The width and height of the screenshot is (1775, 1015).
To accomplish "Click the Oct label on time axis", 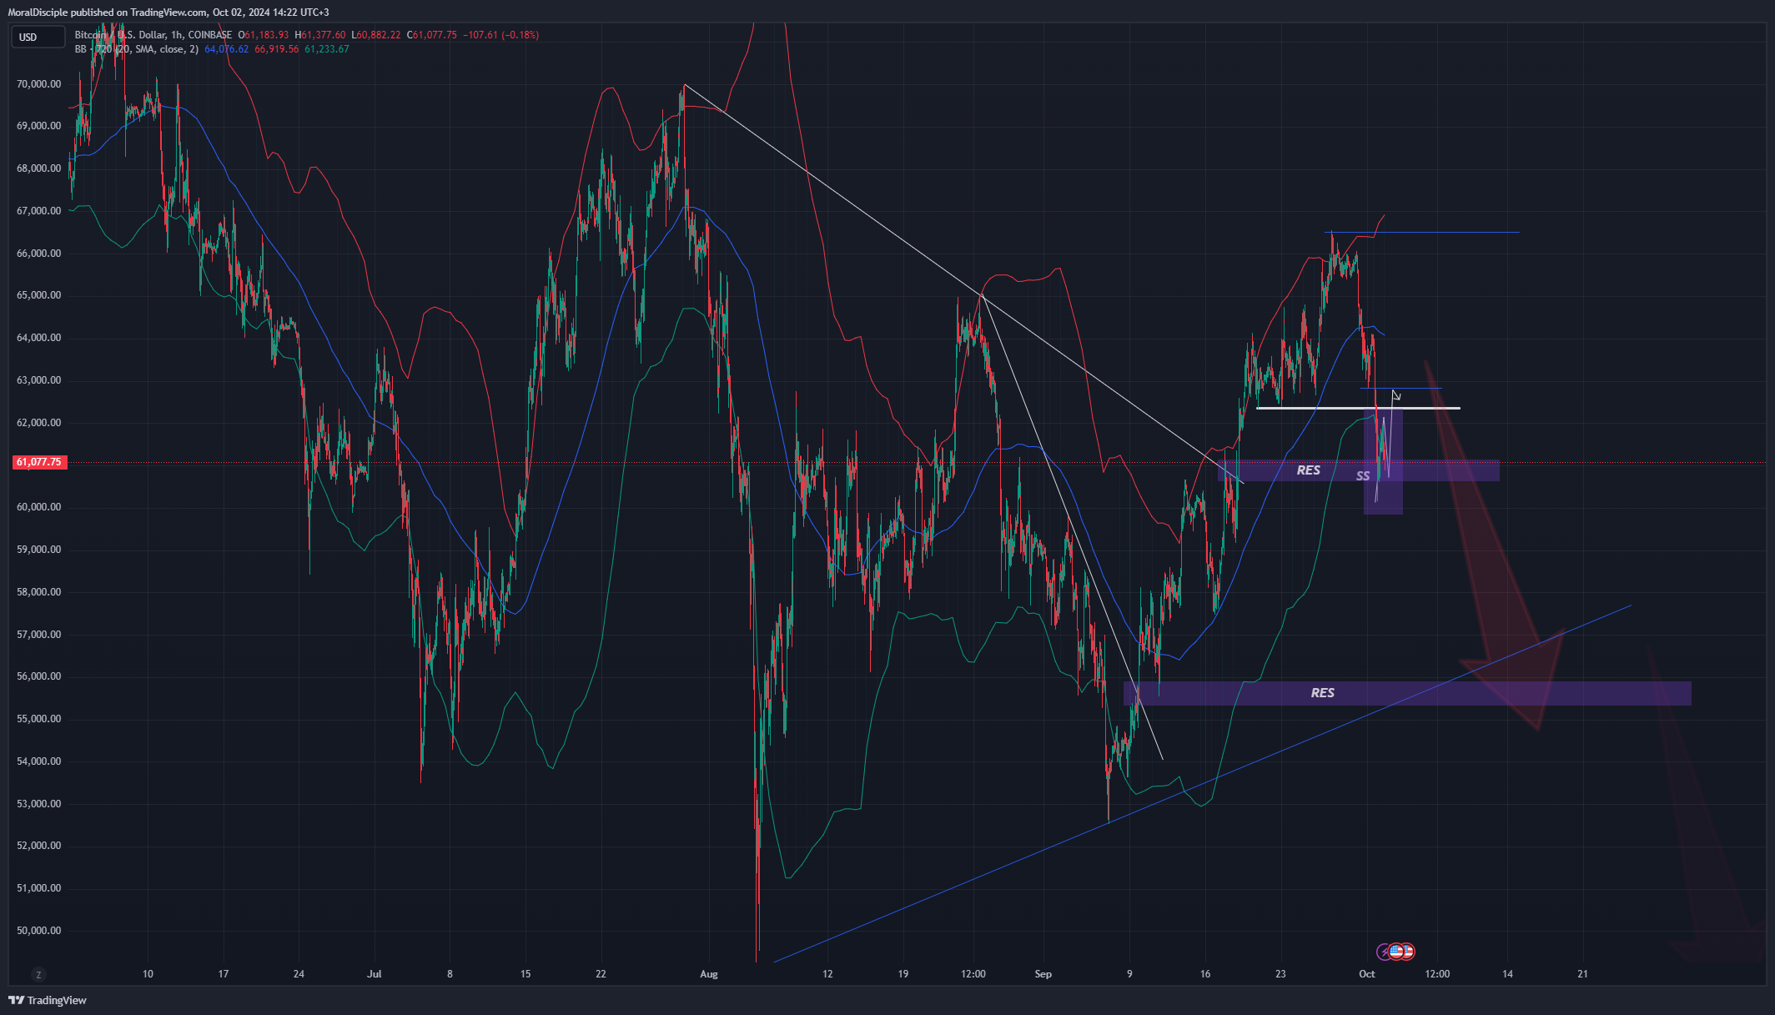I will (1366, 974).
